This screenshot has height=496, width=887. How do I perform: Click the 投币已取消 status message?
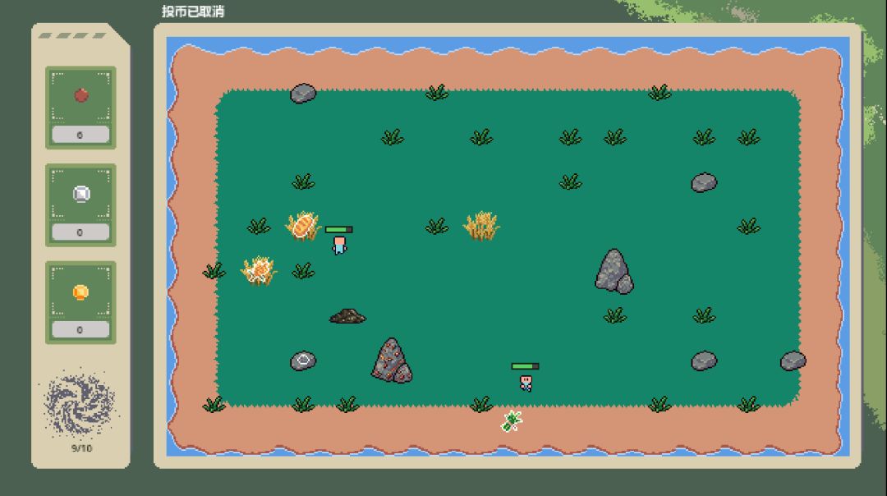coord(193,11)
